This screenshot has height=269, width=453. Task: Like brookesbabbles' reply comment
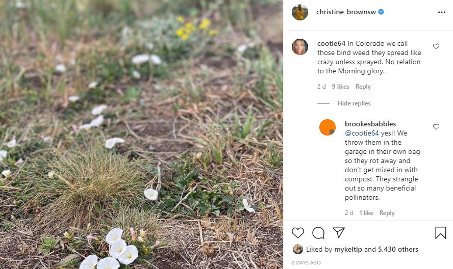(436, 127)
